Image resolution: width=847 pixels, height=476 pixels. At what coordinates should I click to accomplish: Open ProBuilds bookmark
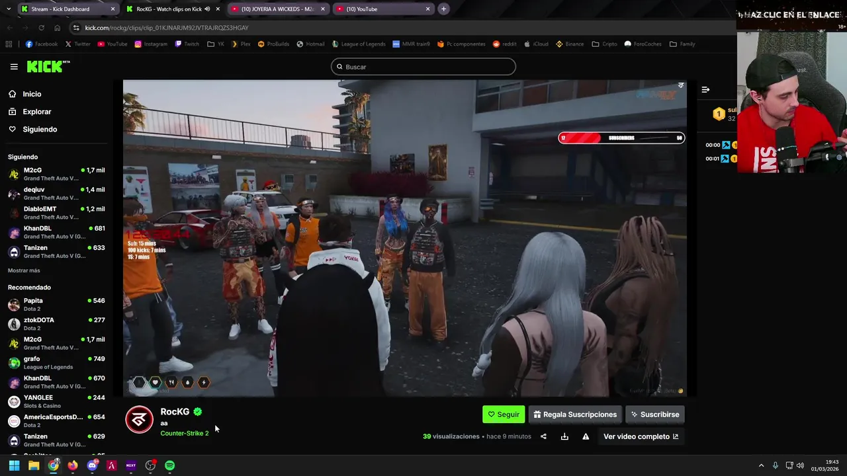coord(273,44)
